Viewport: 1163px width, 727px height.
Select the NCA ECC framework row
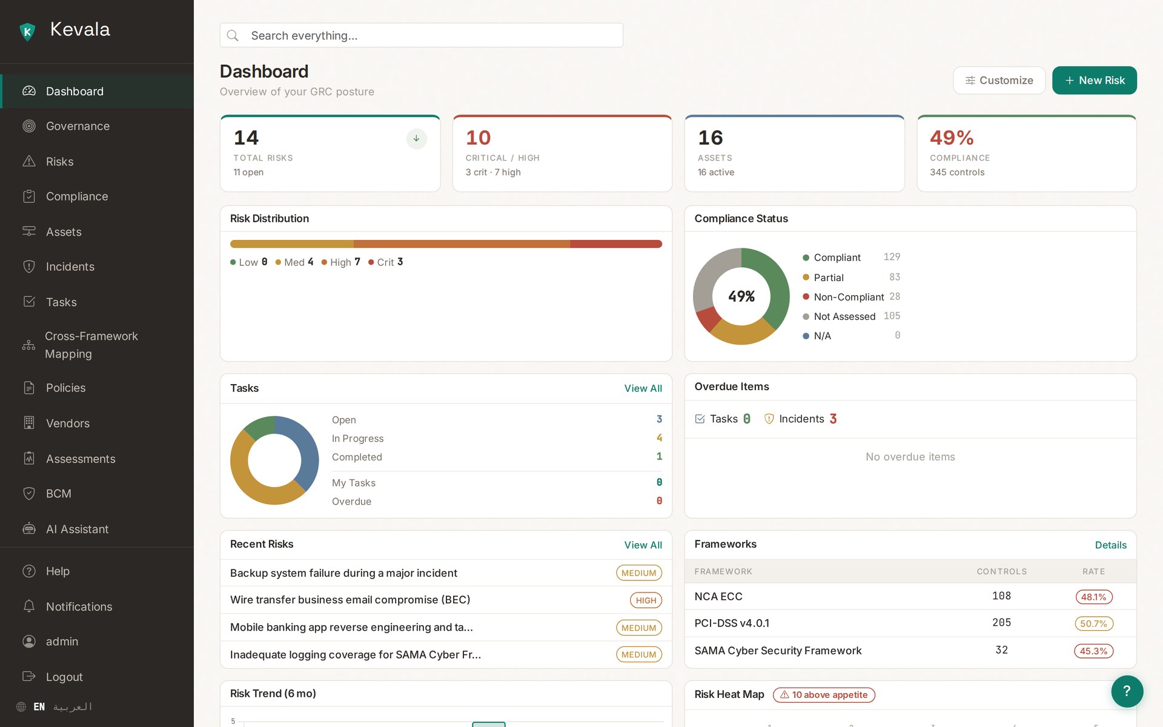click(910, 597)
